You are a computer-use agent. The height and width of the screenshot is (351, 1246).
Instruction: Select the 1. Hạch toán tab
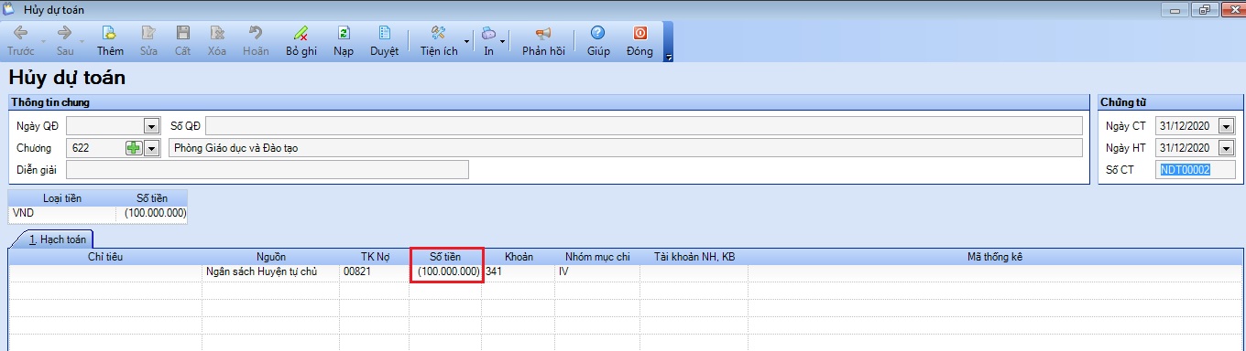point(59,239)
